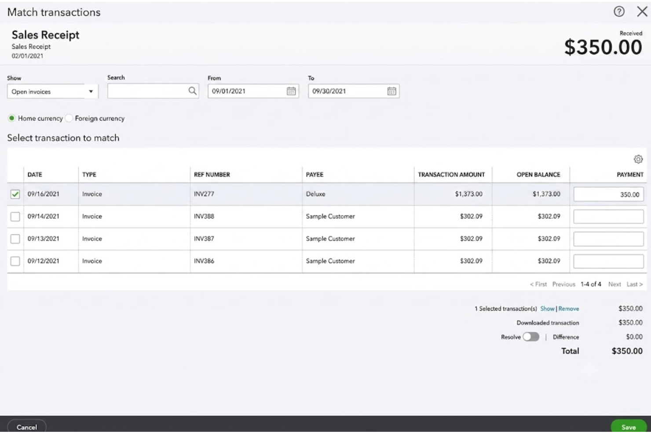651x434 pixels.
Task: Close the Match transactions dialog
Action: [642, 12]
